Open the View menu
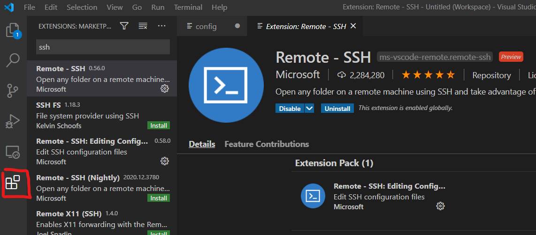The width and height of the screenshot is (536, 235). (115, 7)
